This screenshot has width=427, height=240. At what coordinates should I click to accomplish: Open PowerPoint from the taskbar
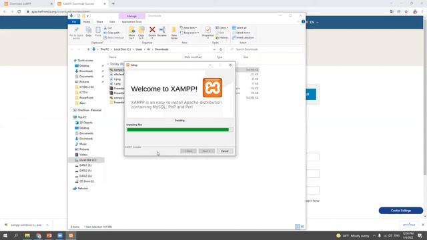(49, 235)
